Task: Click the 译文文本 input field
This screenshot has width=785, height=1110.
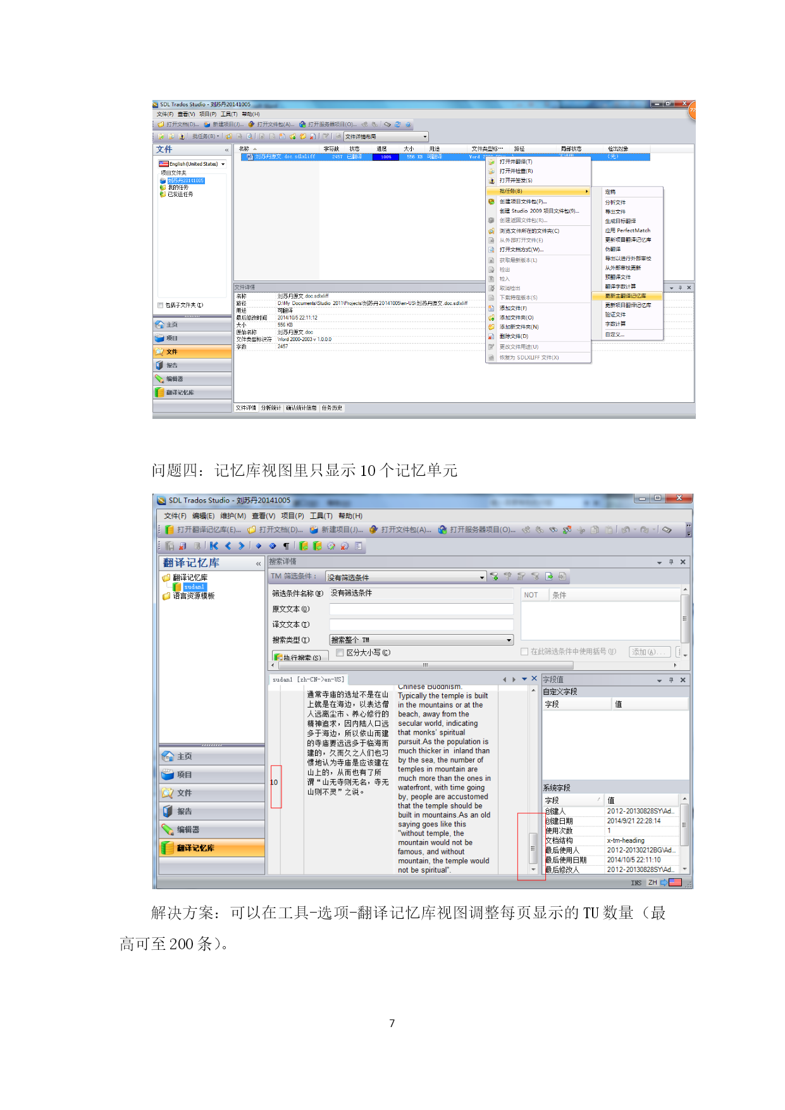Action: point(421,625)
